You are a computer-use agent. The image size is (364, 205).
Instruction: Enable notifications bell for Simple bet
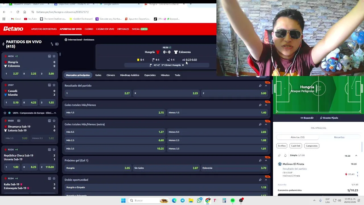click(x=285, y=155)
